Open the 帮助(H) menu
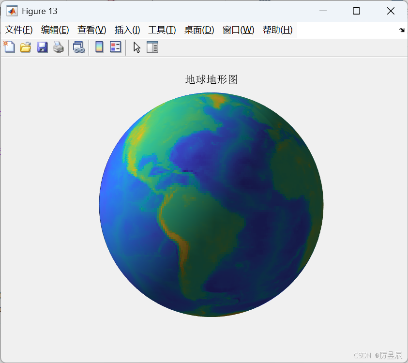 277,30
